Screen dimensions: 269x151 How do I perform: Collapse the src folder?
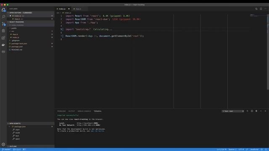click(x=13, y=31)
